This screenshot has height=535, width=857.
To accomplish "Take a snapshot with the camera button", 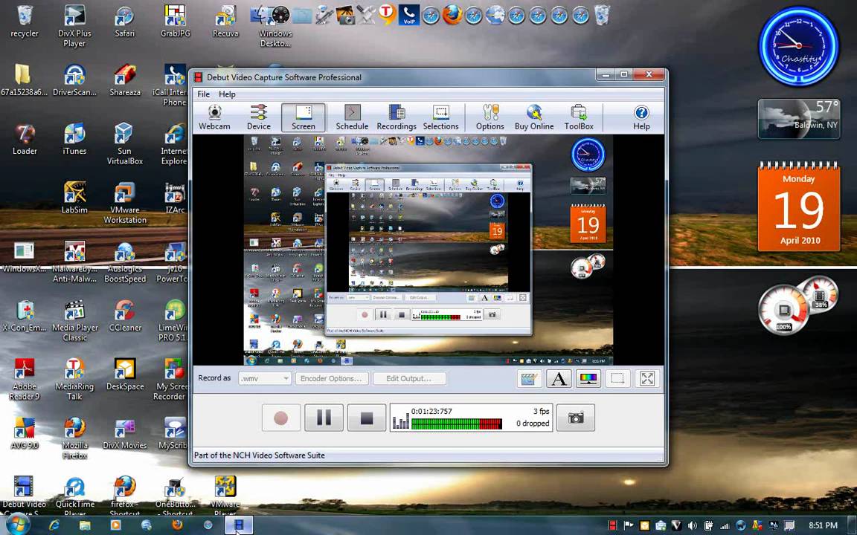I will point(576,418).
